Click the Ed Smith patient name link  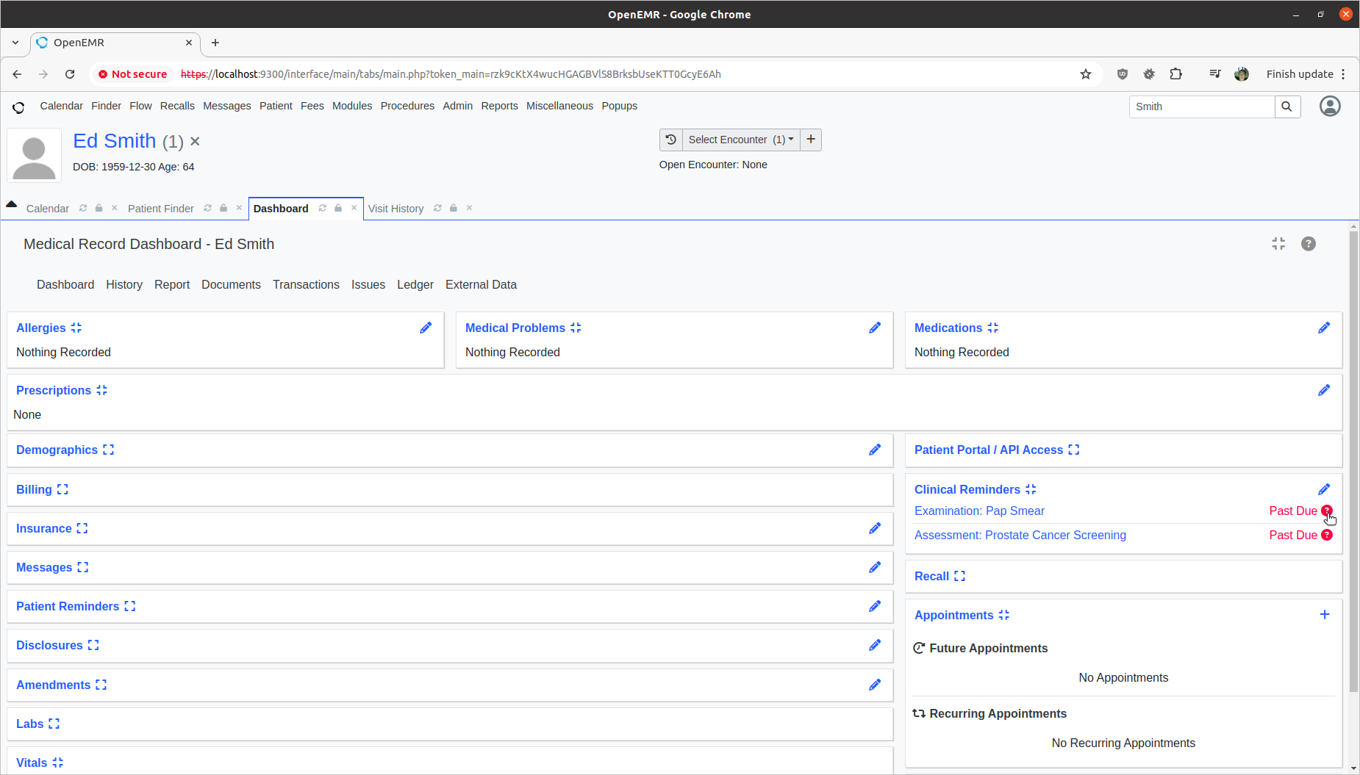pyautogui.click(x=115, y=141)
